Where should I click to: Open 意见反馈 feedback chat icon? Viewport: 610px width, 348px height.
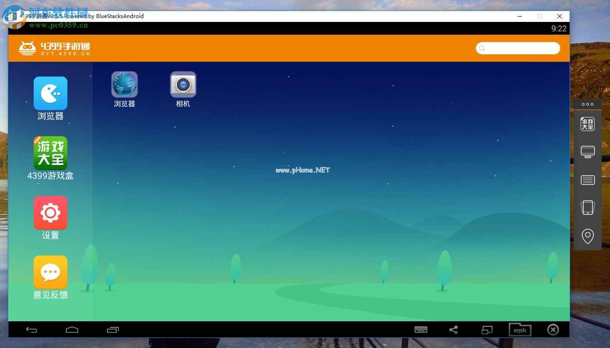click(x=50, y=272)
